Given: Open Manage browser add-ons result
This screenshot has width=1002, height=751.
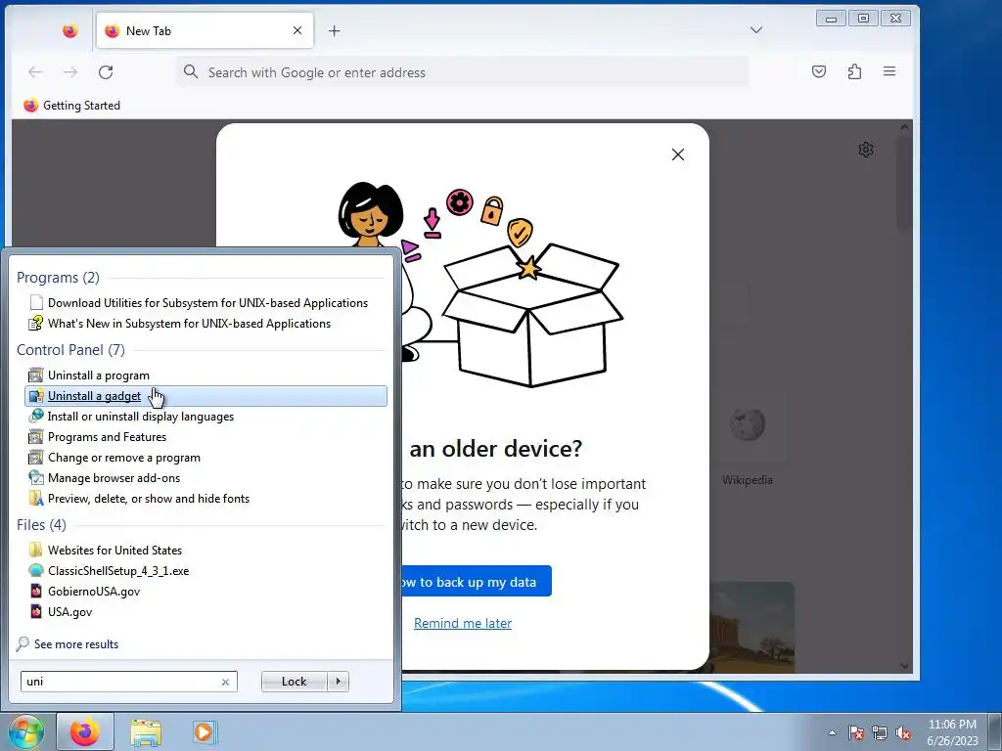Looking at the screenshot, I should coord(206,477).
